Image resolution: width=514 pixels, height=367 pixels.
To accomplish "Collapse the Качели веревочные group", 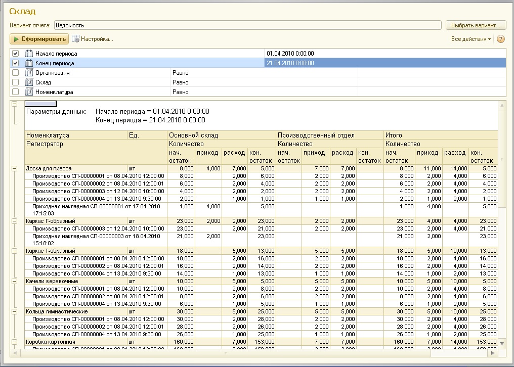I will [x=14, y=281].
